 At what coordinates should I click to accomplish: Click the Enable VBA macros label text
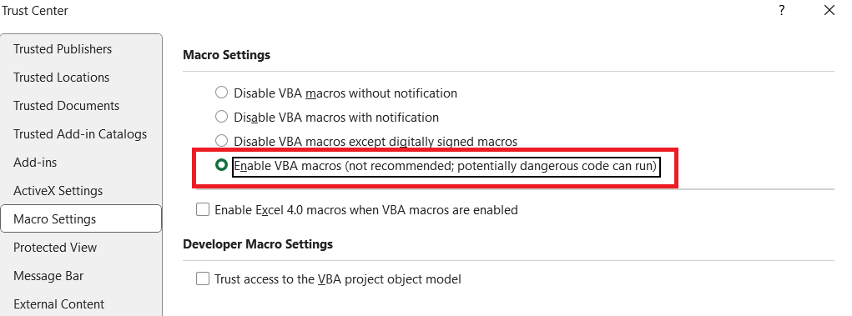446,166
